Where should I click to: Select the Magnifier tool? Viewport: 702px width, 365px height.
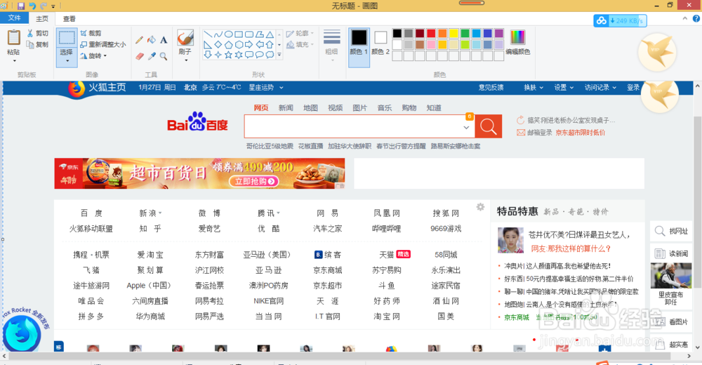(x=164, y=56)
